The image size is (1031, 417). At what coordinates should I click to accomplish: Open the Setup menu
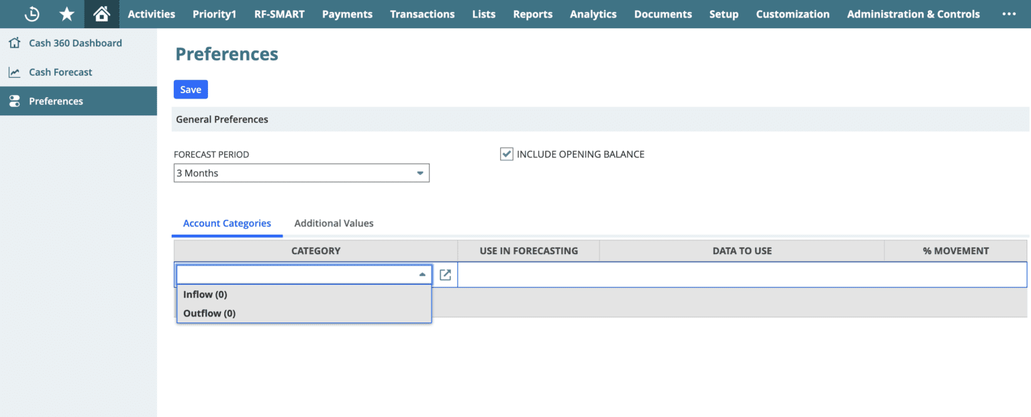[x=724, y=14]
